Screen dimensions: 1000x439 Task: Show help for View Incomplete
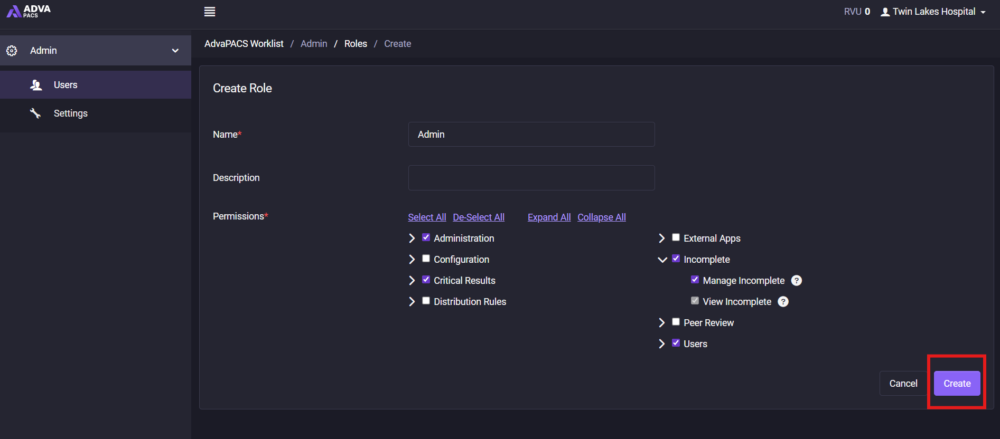(783, 302)
